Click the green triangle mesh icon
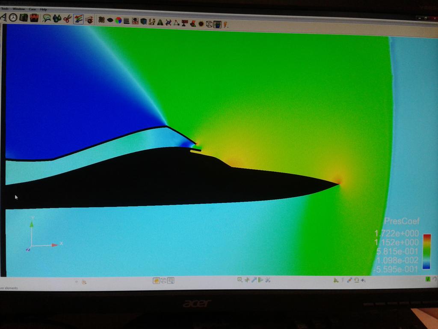Viewport: 438px width, 329px height. coord(160,22)
